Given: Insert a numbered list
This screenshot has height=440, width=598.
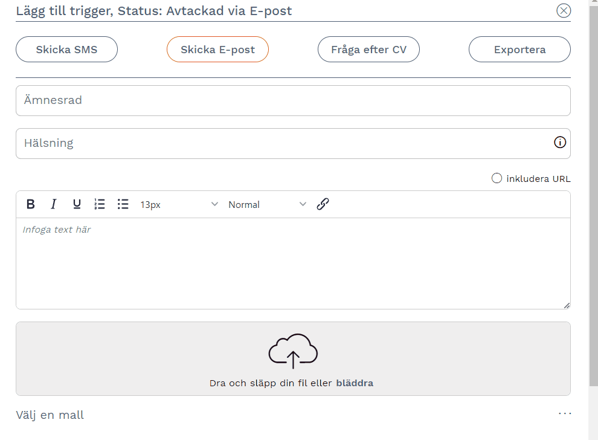Looking at the screenshot, I should point(100,204).
